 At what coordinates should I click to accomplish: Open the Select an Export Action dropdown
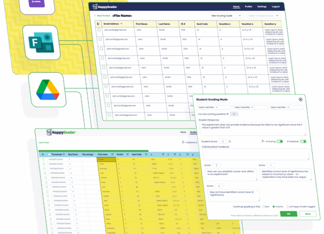coord(263,16)
